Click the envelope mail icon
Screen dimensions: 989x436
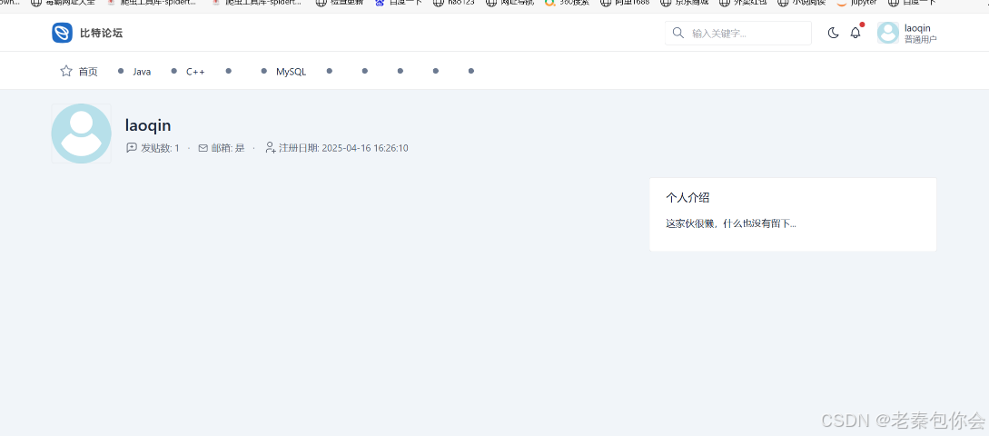(x=203, y=148)
